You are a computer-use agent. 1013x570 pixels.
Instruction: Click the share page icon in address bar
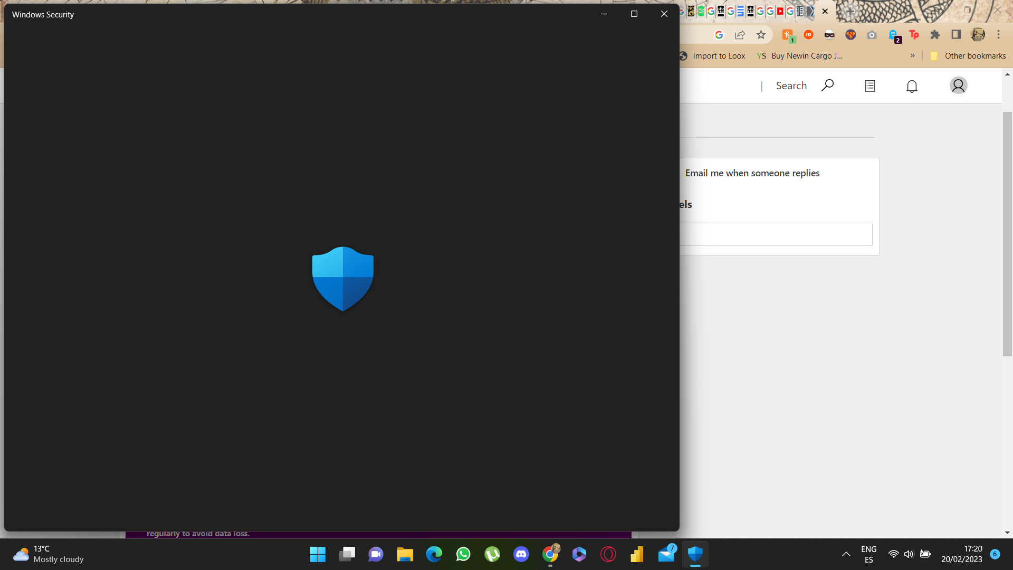[x=740, y=35]
